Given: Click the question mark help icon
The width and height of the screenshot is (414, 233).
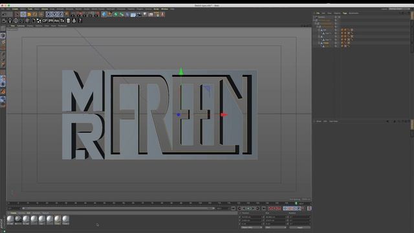Looking at the screenshot, I should (80, 21).
